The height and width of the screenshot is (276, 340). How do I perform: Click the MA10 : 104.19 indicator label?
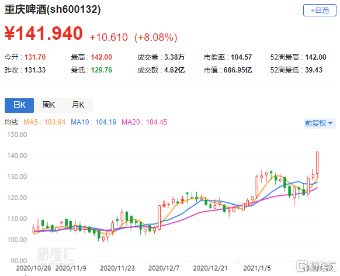click(x=93, y=122)
